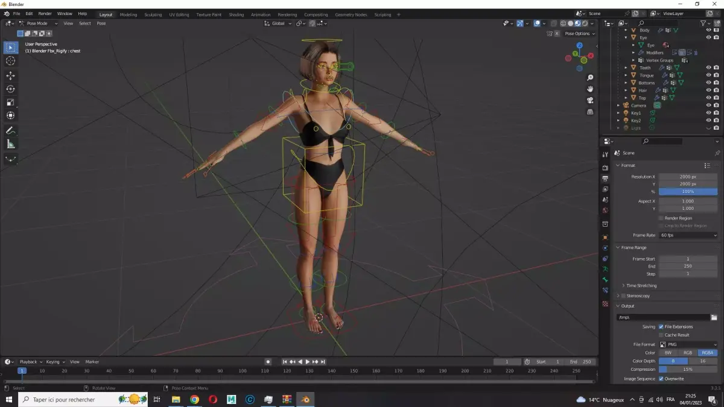Set Color Depth to 16
This screenshot has height=407, width=724.
703,361
